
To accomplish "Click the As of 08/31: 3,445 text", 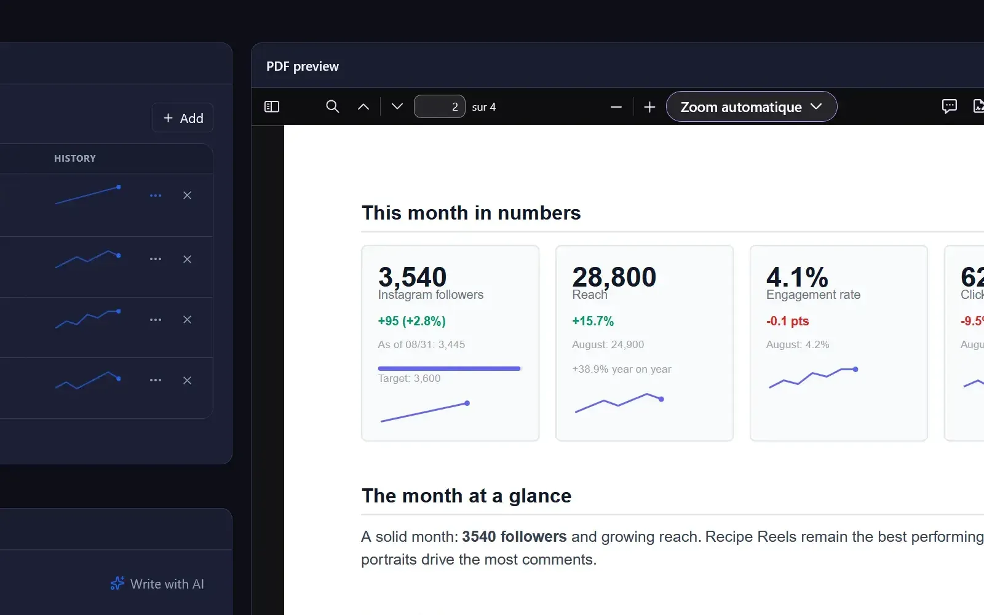I will (421, 344).
